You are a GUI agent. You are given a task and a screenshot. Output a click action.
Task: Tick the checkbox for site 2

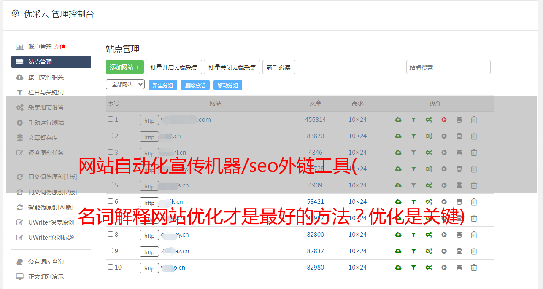pos(110,136)
